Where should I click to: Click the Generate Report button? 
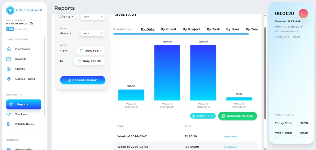83,80
